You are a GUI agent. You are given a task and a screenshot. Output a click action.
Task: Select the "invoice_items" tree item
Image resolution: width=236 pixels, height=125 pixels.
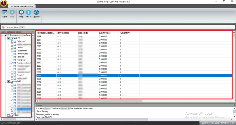coord(24,63)
